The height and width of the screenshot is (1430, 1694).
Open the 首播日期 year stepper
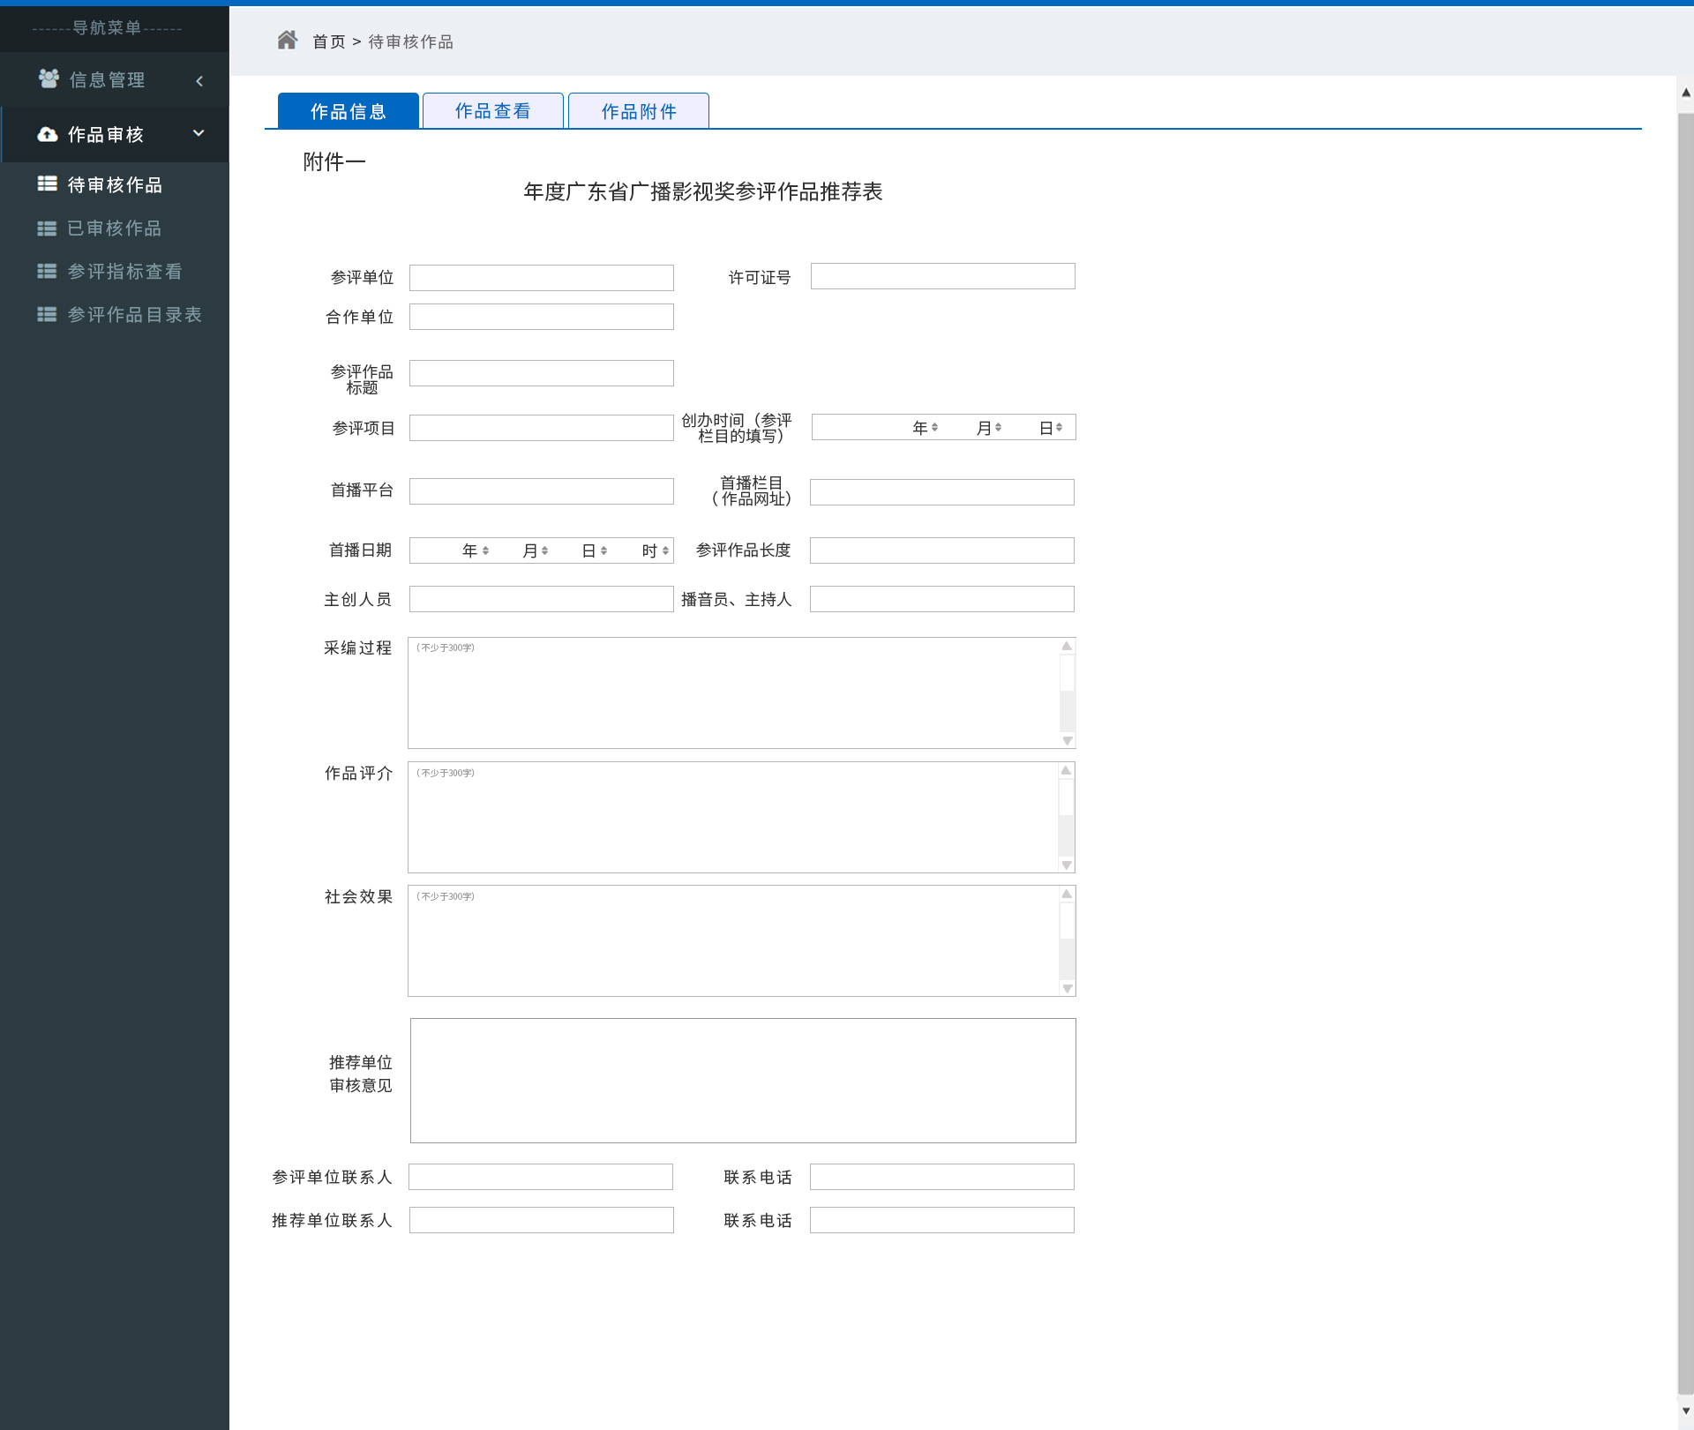pos(485,550)
